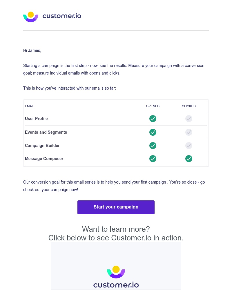The height and width of the screenshot is (290, 232).
Task: Click the gray clicked icon for Events and Segments
Action: 189,132
